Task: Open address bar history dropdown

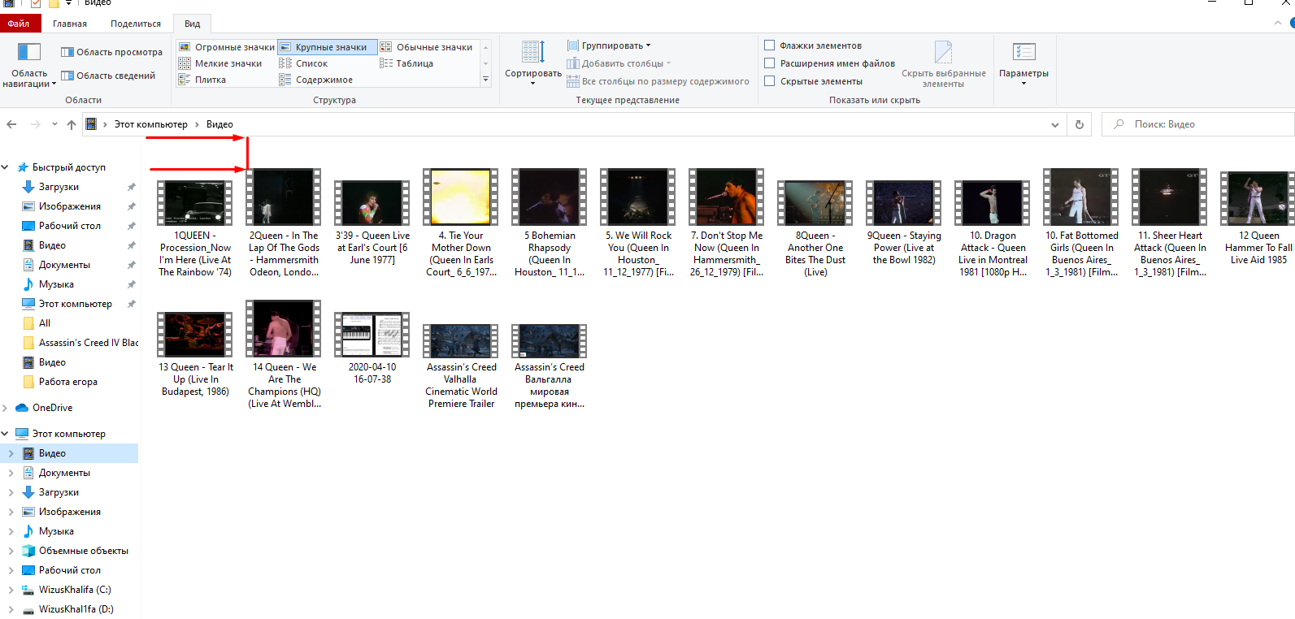Action: coord(1055,124)
